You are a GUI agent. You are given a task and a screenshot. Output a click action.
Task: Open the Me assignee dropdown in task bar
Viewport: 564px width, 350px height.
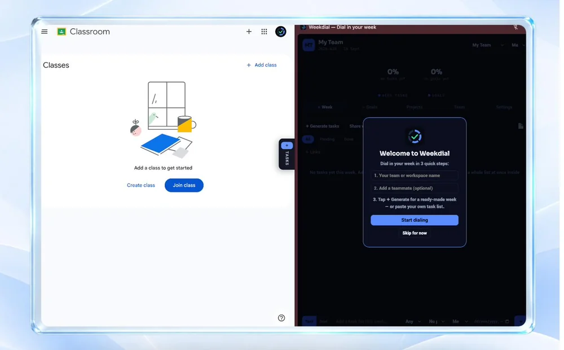point(460,321)
